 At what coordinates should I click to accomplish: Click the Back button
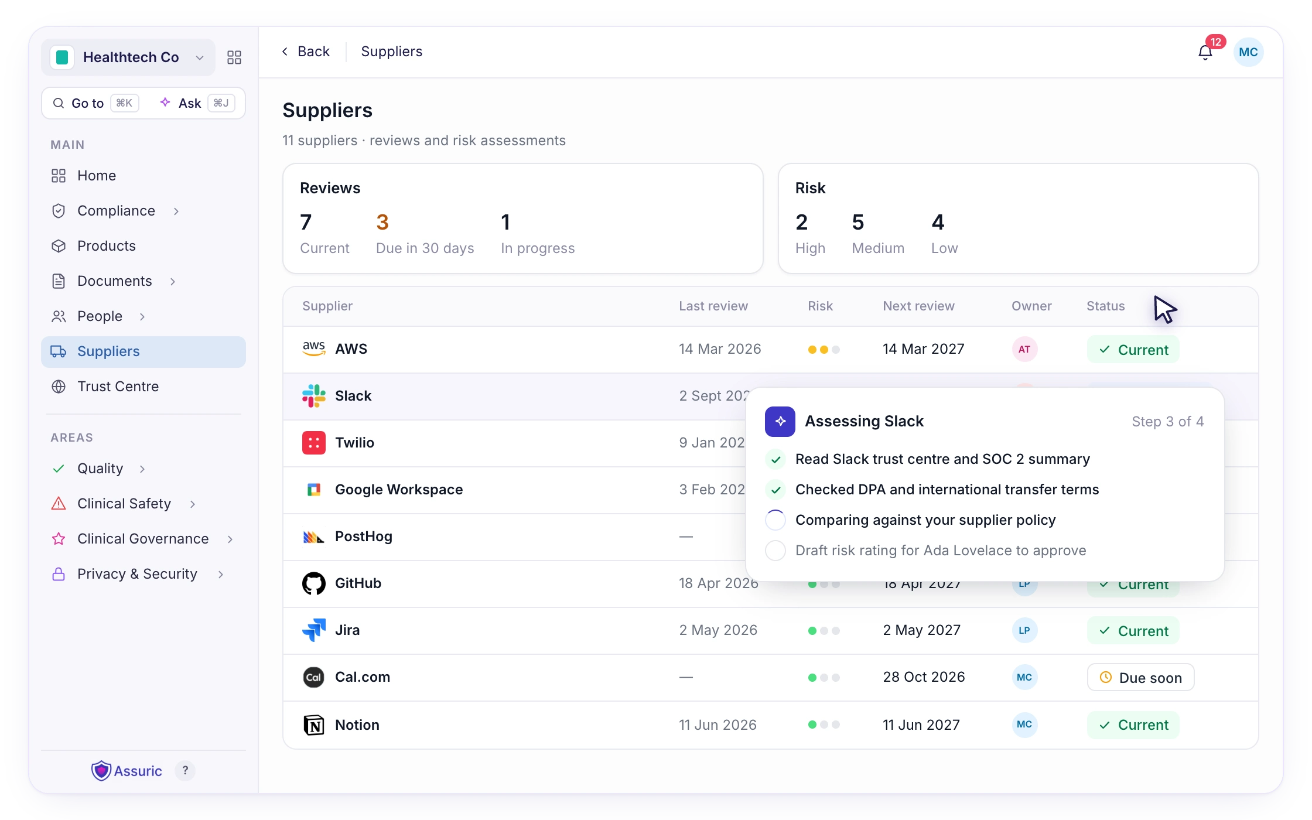tap(305, 52)
